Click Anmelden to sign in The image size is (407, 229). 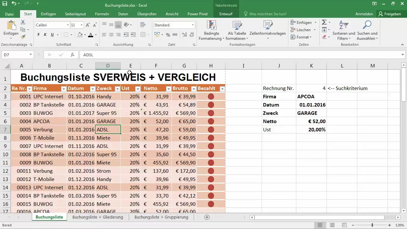click(x=364, y=14)
